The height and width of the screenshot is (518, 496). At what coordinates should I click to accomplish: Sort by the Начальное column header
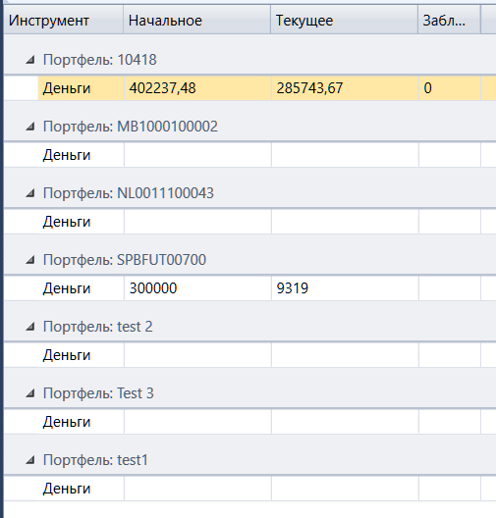click(197, 21)
